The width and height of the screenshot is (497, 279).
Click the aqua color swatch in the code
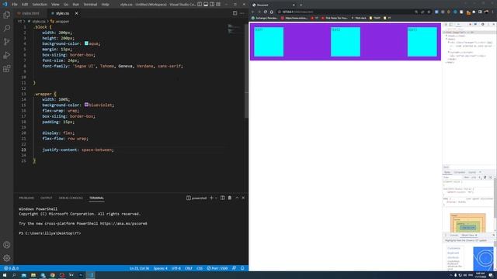pyautogui.click(x=86, y=43)
